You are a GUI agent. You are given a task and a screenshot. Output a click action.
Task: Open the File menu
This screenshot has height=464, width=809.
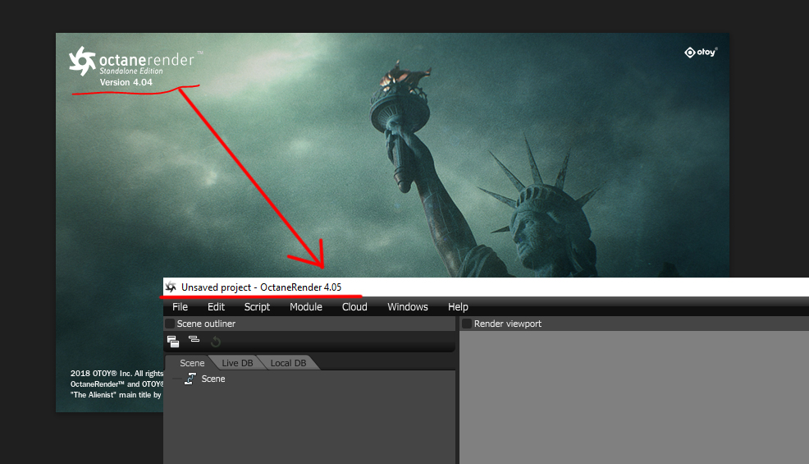click(180, 307)
